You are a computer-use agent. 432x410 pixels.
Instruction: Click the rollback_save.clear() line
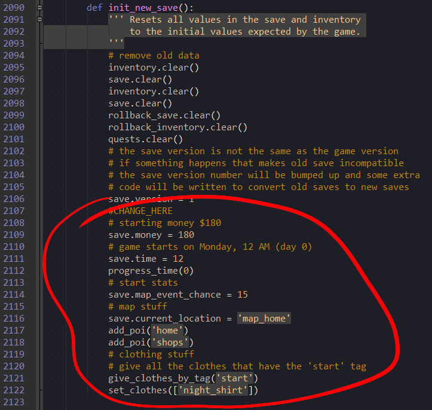point(164,115)
